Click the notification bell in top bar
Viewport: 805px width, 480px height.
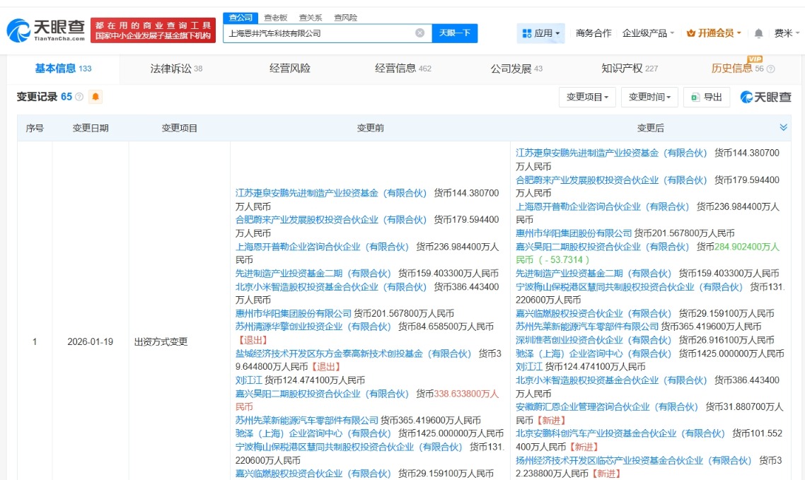coord(758,33)
